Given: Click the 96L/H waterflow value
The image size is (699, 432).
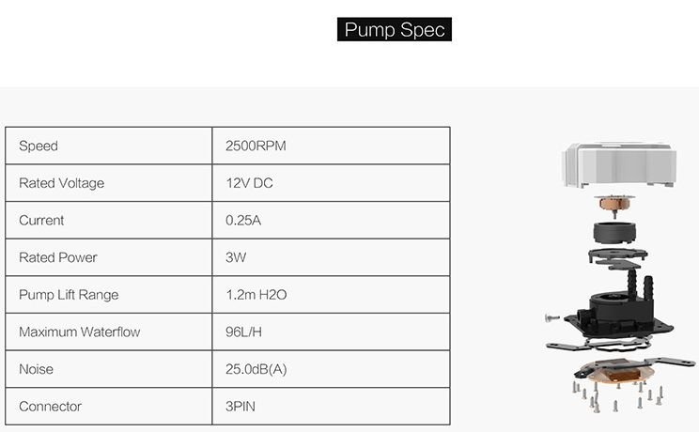Looking at the screenshot, I should (243, 332).
